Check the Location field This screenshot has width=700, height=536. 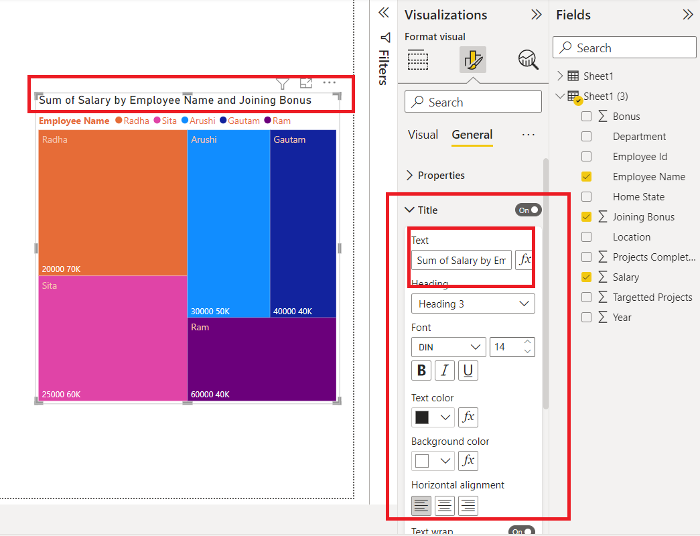tap(587, 237)
